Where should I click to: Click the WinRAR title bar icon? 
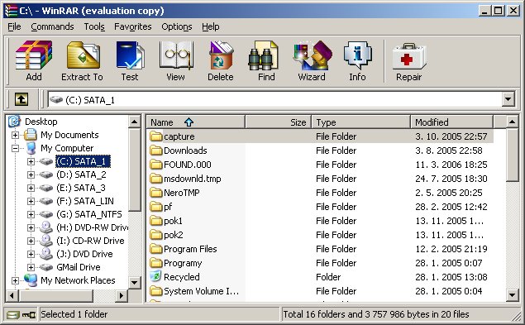11,11
